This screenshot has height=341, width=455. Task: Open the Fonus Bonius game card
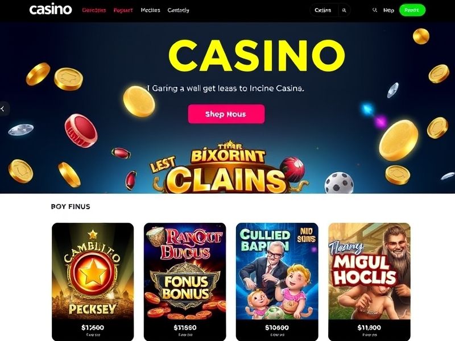click(x=185, y=281)
